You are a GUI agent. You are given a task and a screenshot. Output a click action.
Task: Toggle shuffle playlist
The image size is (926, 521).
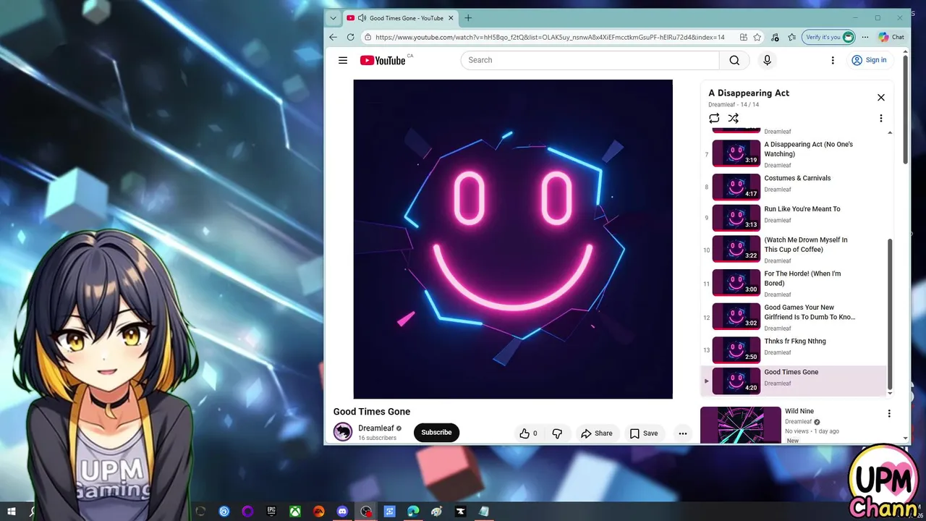point(733,118)
